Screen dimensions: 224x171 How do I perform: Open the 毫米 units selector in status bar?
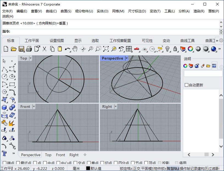click(76, 169)
